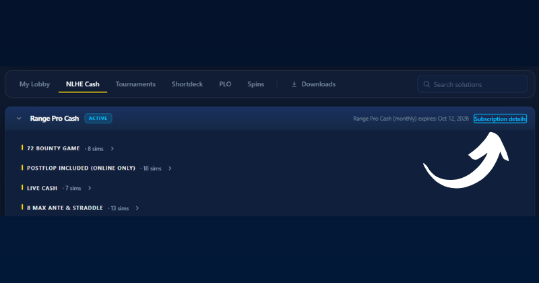Click the Range Pro Cash title

(55, 119)
